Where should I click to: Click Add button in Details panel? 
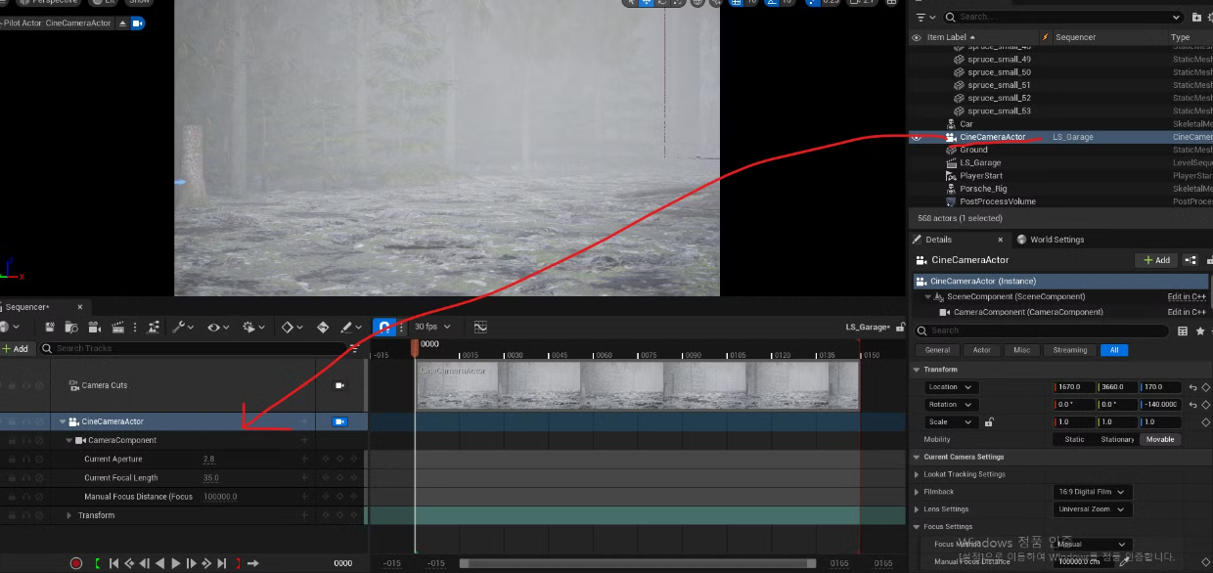[x=1156, y=260]
